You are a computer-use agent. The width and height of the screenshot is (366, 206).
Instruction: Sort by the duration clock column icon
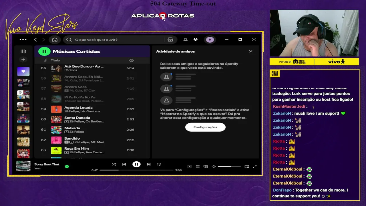pos(131,60)
